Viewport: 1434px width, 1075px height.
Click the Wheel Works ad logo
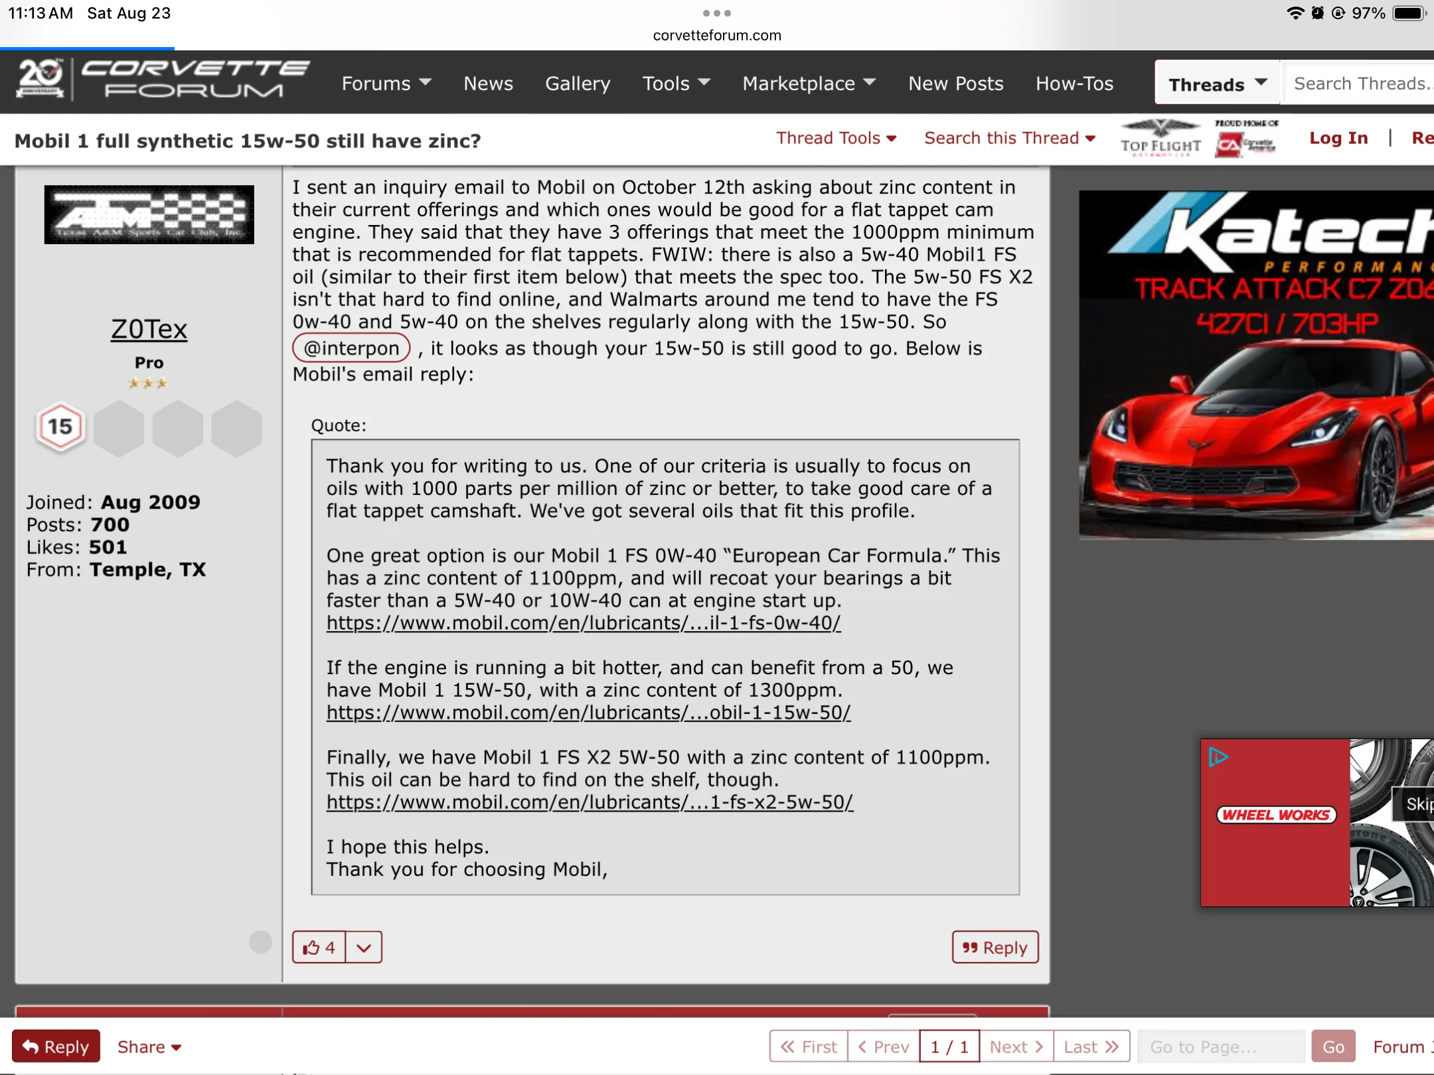[x=1276, y=815]
